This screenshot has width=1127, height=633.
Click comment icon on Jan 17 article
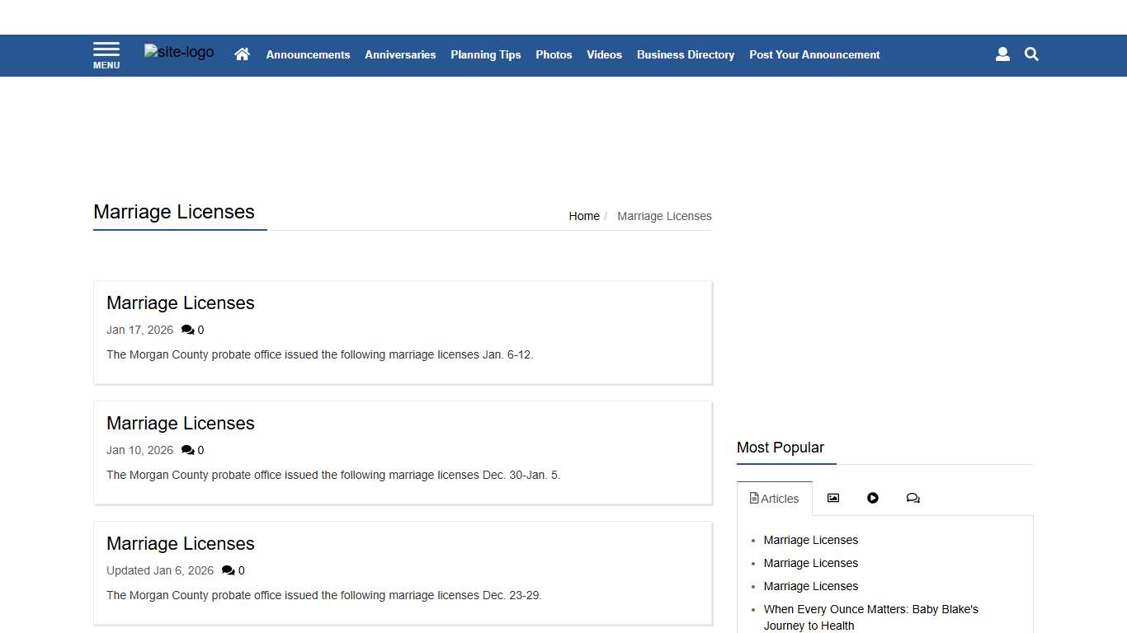pos(188,330)
